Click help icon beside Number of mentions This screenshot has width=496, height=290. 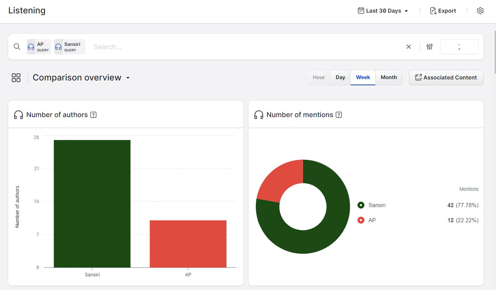[339, 115]
